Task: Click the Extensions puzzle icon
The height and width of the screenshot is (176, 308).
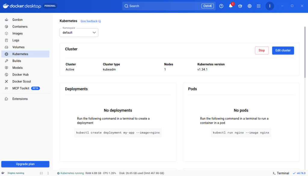Action: pyautogui.click(x=7, y=99)
